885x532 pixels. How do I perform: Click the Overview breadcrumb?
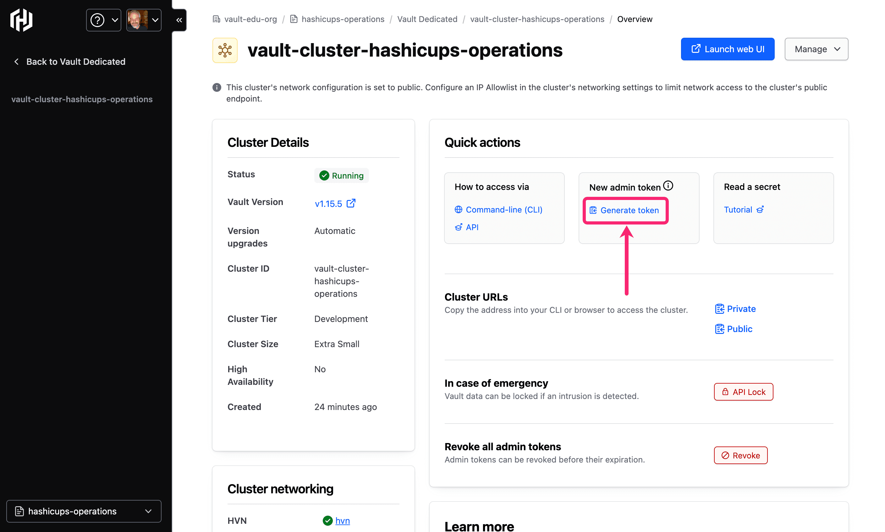(635, 19)
